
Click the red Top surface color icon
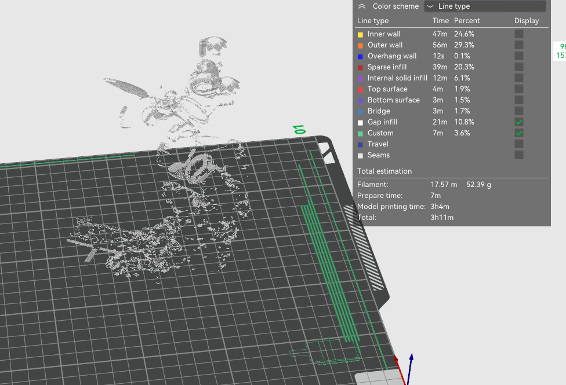pos(361,89)
